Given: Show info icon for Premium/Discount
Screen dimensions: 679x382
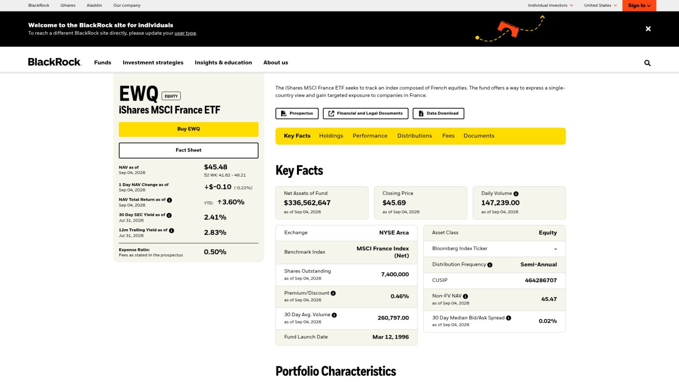Looking at the screenshot, I should [333, 293].
